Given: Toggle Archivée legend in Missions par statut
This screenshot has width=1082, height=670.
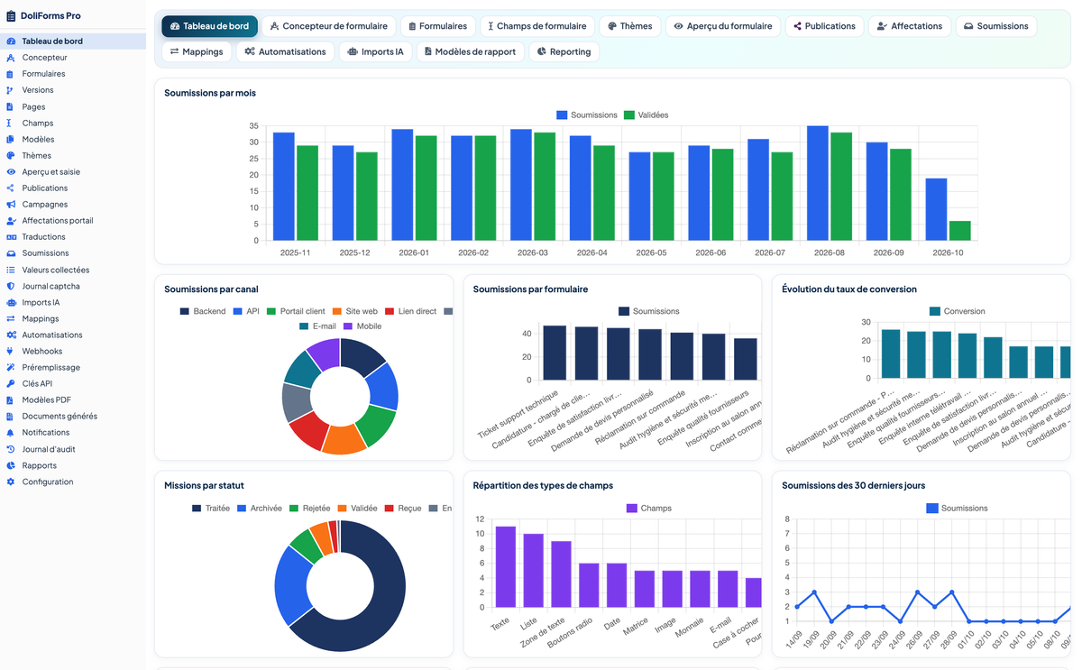Looking at the screenshot, I should pyautogui.click(x=260, y=509).
